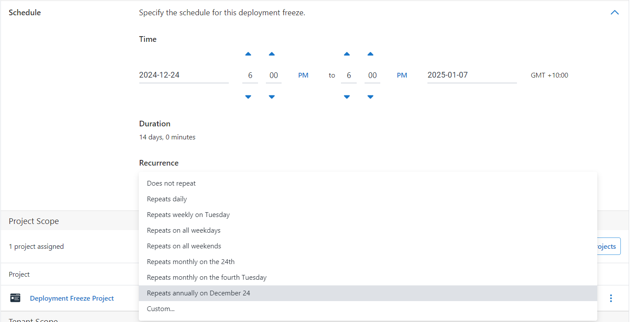
Task: Decrement the start time minutes using the down arrow
Action: click(272, 97)
